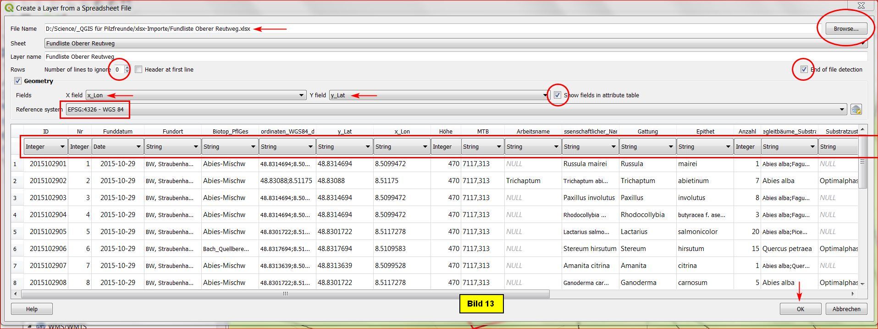The image size is (878, 329).
Task: Click the QGIS logo in title bar
Action: (9, 8)
